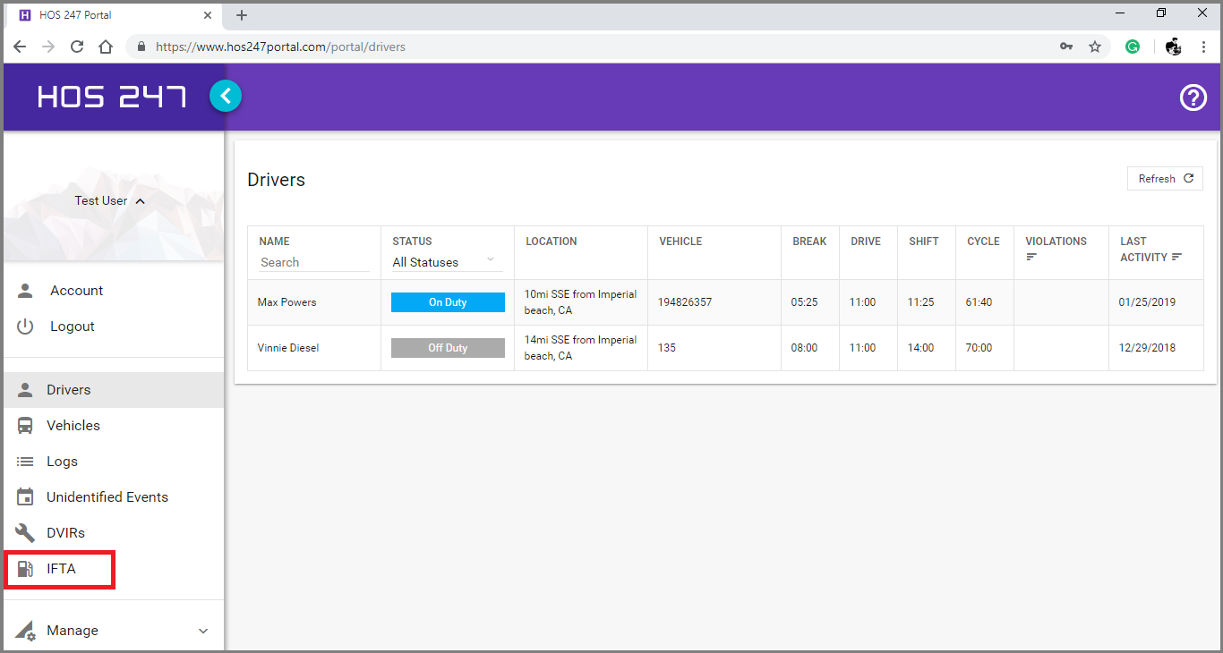Image resolution: width=1223 pixels, height=653 pixels.
Task: Click the Logout power icon
Action: (25, 326)
